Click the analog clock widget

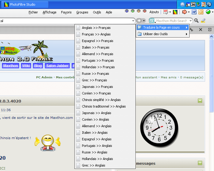click(159, 128)
